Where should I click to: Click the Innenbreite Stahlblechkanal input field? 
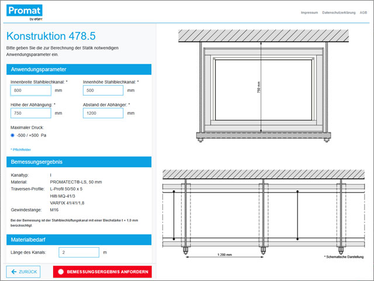pos(30,91)
